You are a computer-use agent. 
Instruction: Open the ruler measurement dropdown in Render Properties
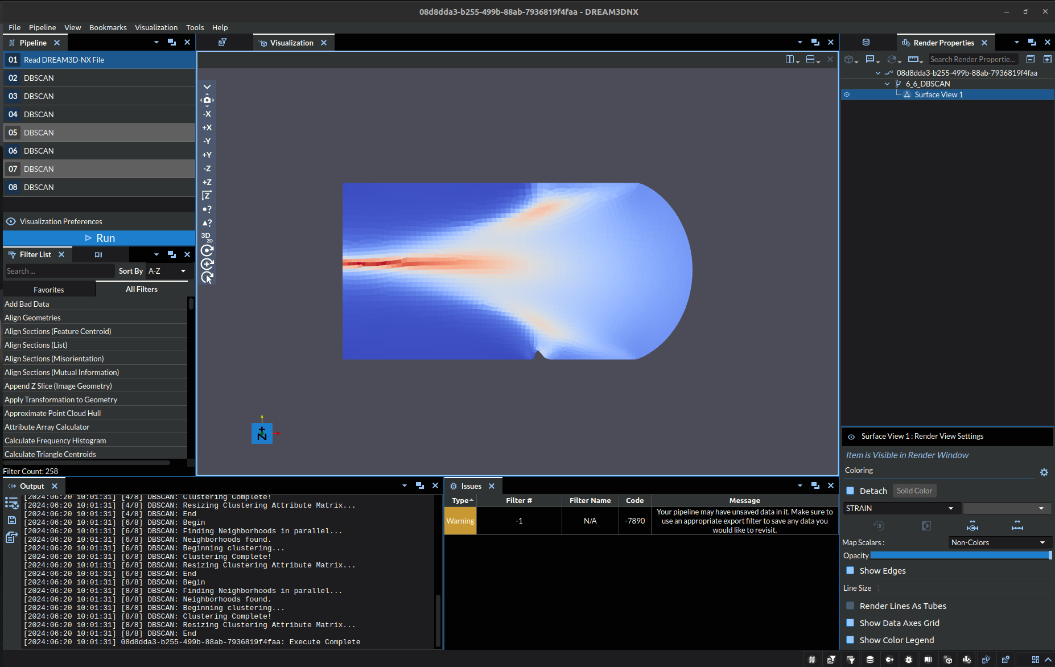pos(916,59)
